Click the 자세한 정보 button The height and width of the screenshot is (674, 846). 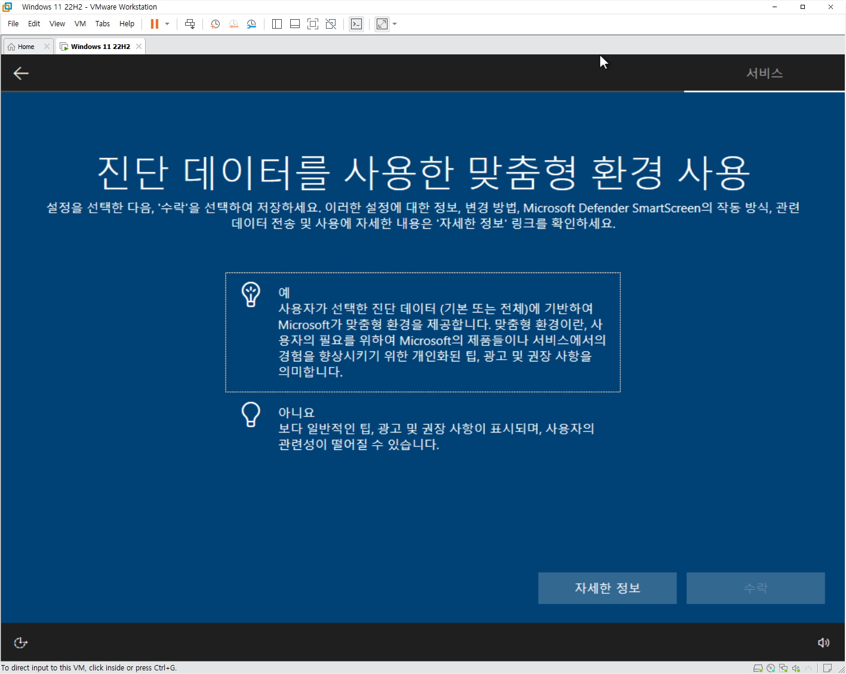point(607,588)
